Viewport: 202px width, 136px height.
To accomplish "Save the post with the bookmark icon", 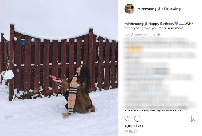I will [x=193, y=119].
